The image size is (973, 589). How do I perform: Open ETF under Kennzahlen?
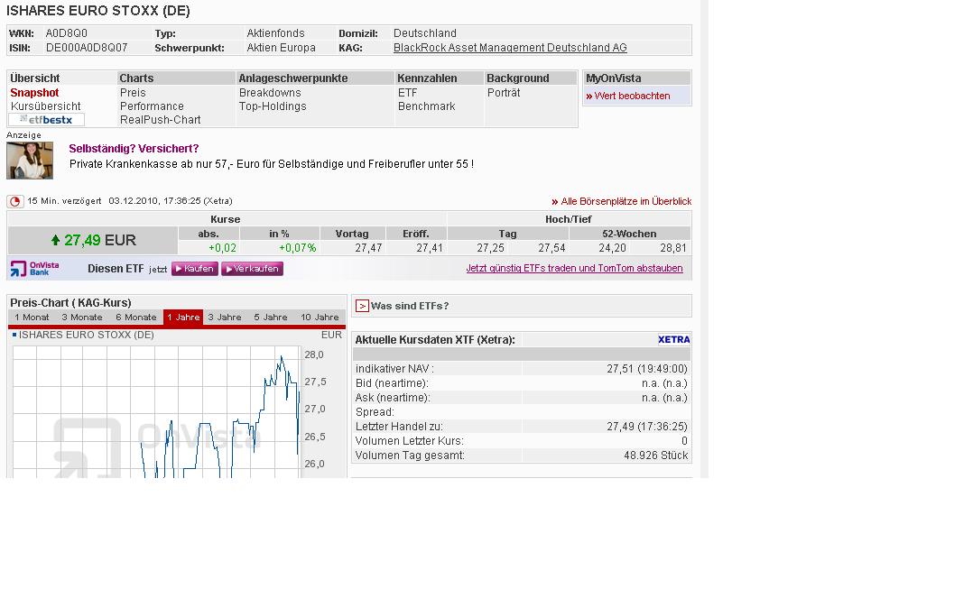pos(408,92)
